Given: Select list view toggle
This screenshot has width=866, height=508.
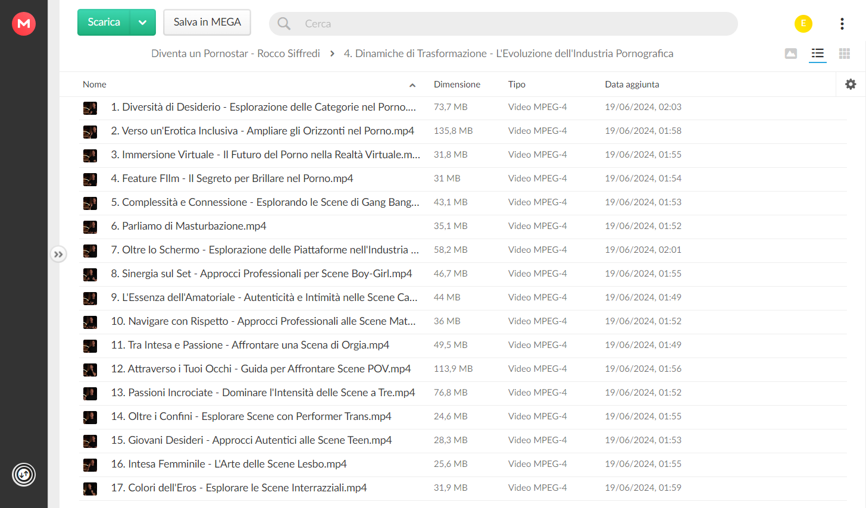Looking at the screenshot, I should 817,54.
